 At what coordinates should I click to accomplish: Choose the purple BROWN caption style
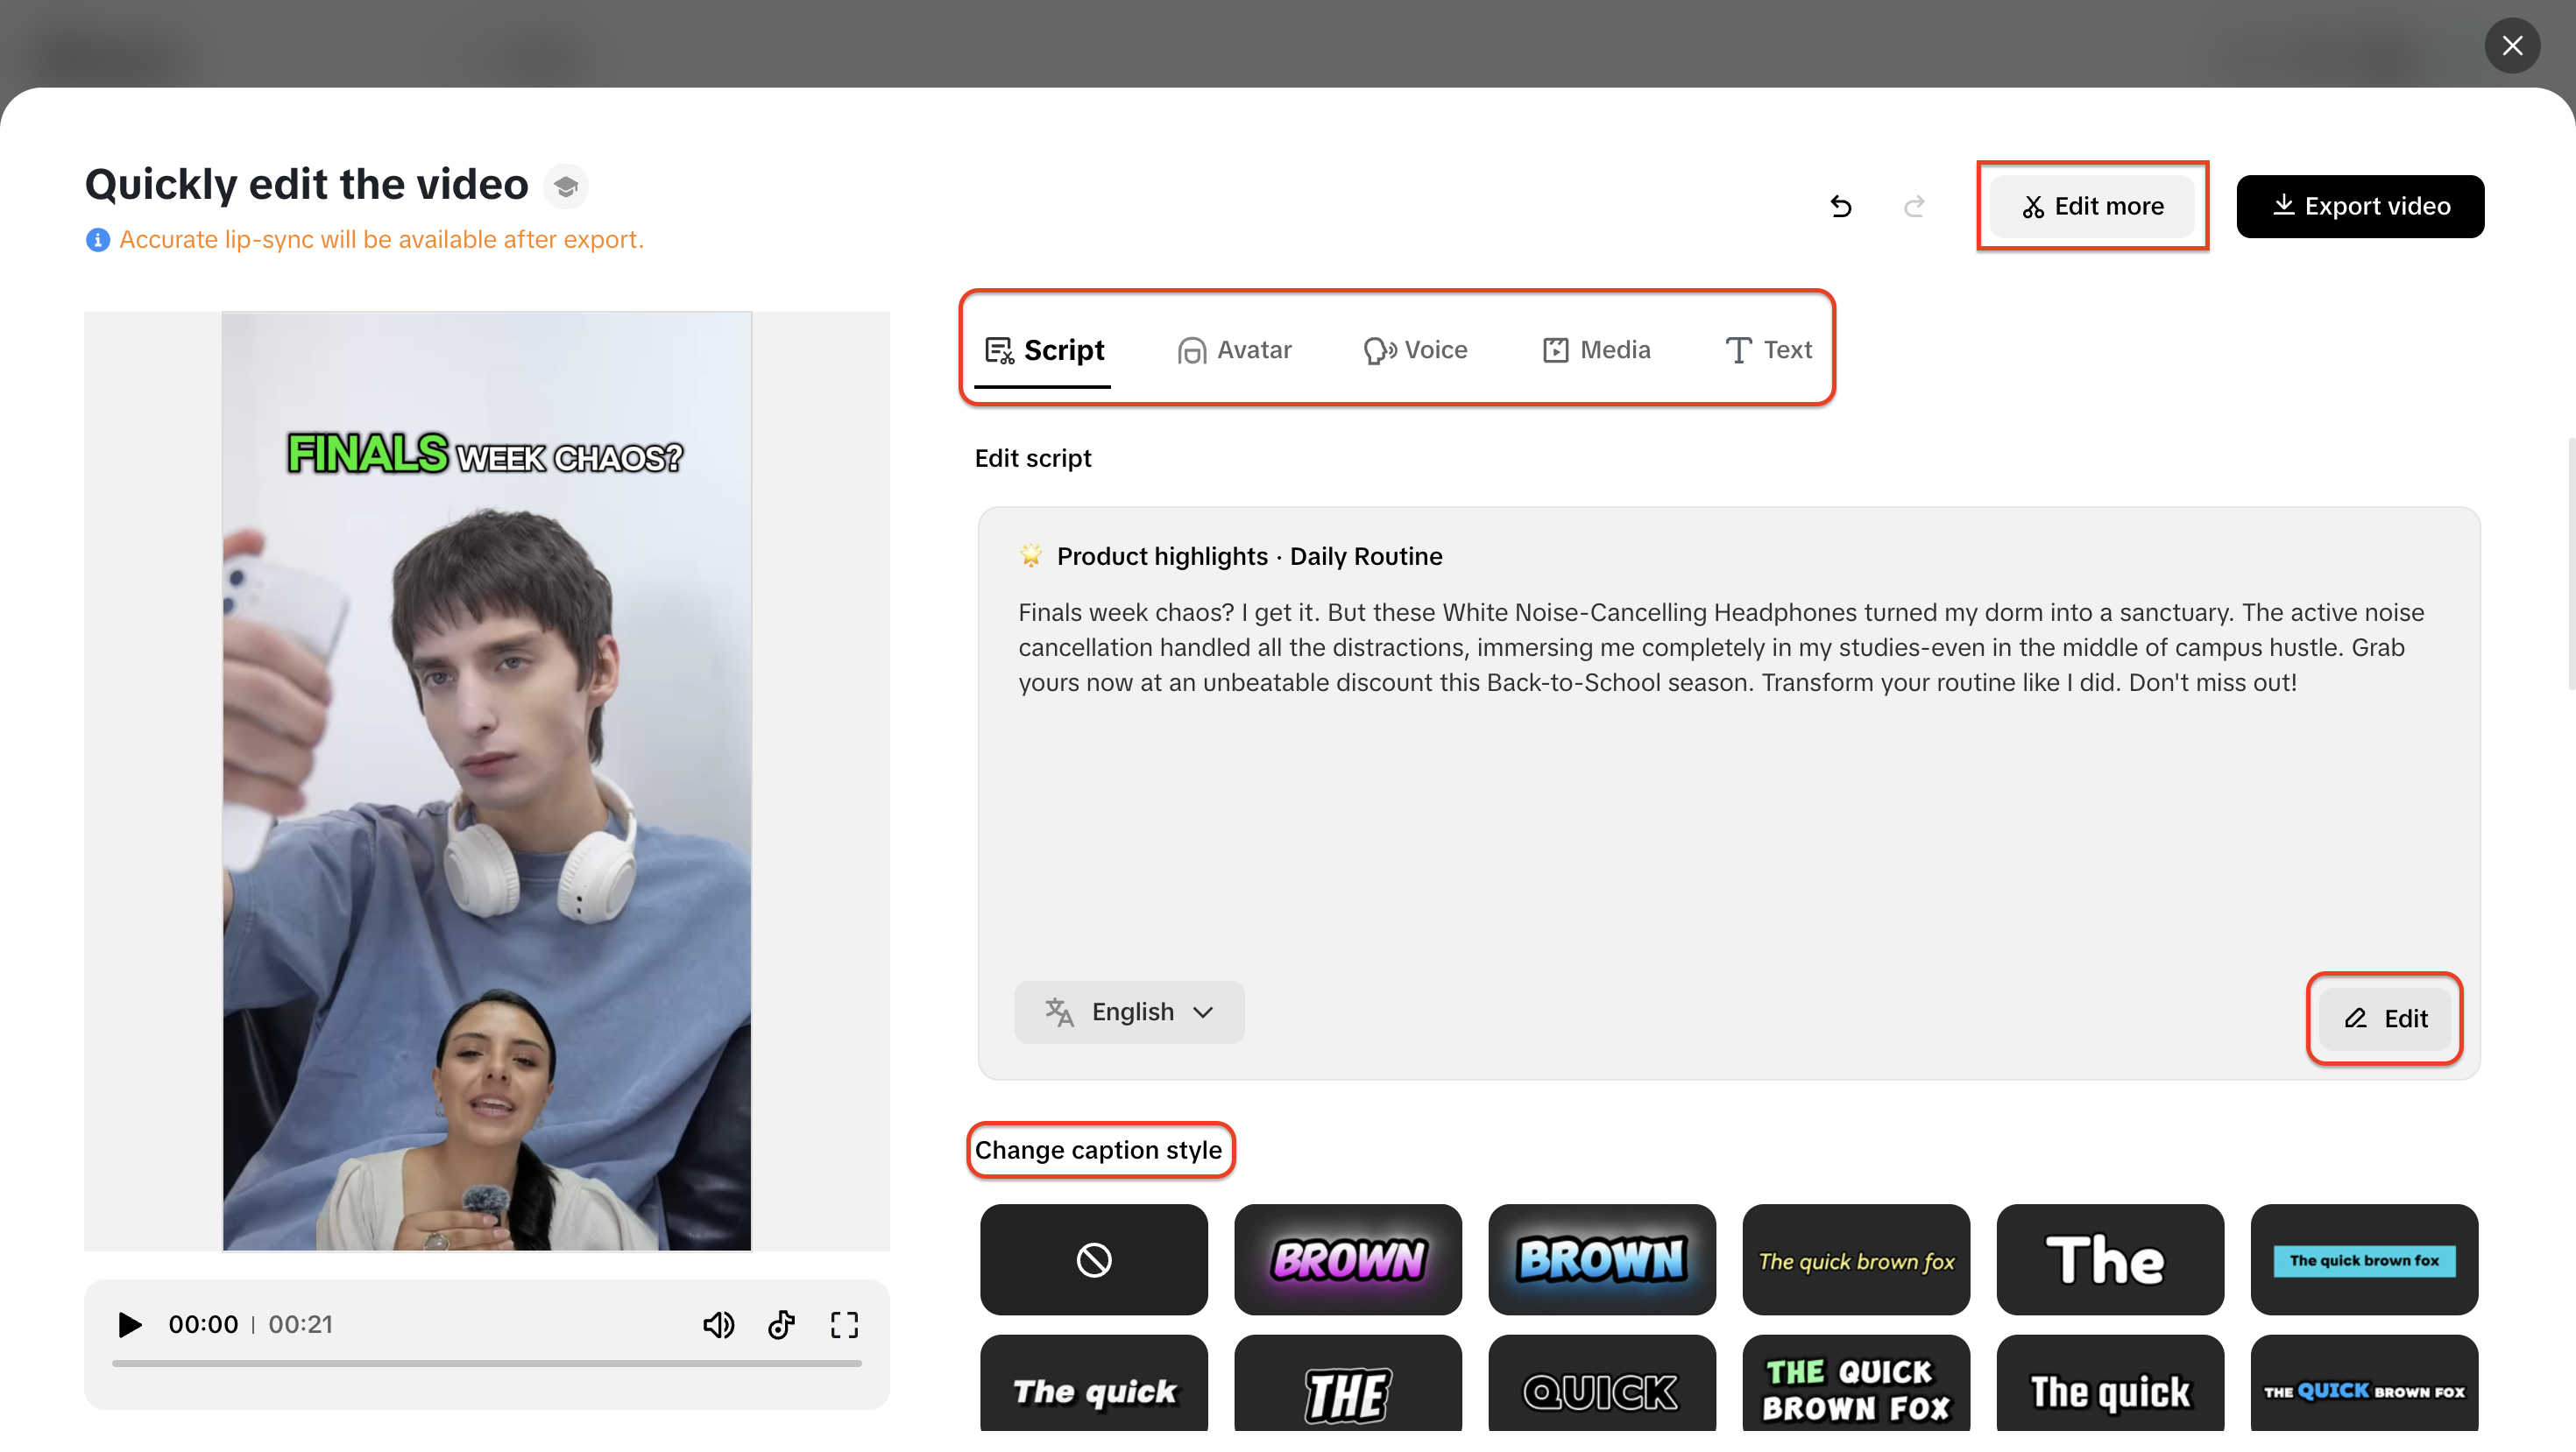pyautogui.click(x=1347, y=1259)
